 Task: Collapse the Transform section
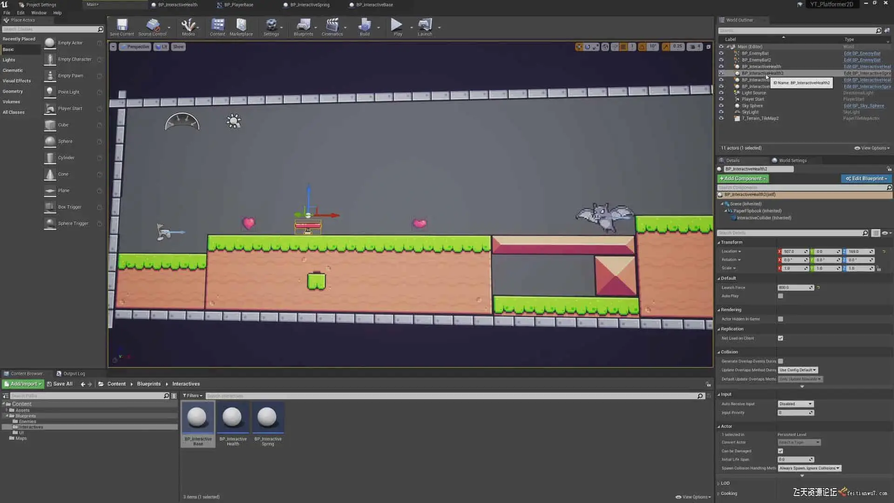731,243
